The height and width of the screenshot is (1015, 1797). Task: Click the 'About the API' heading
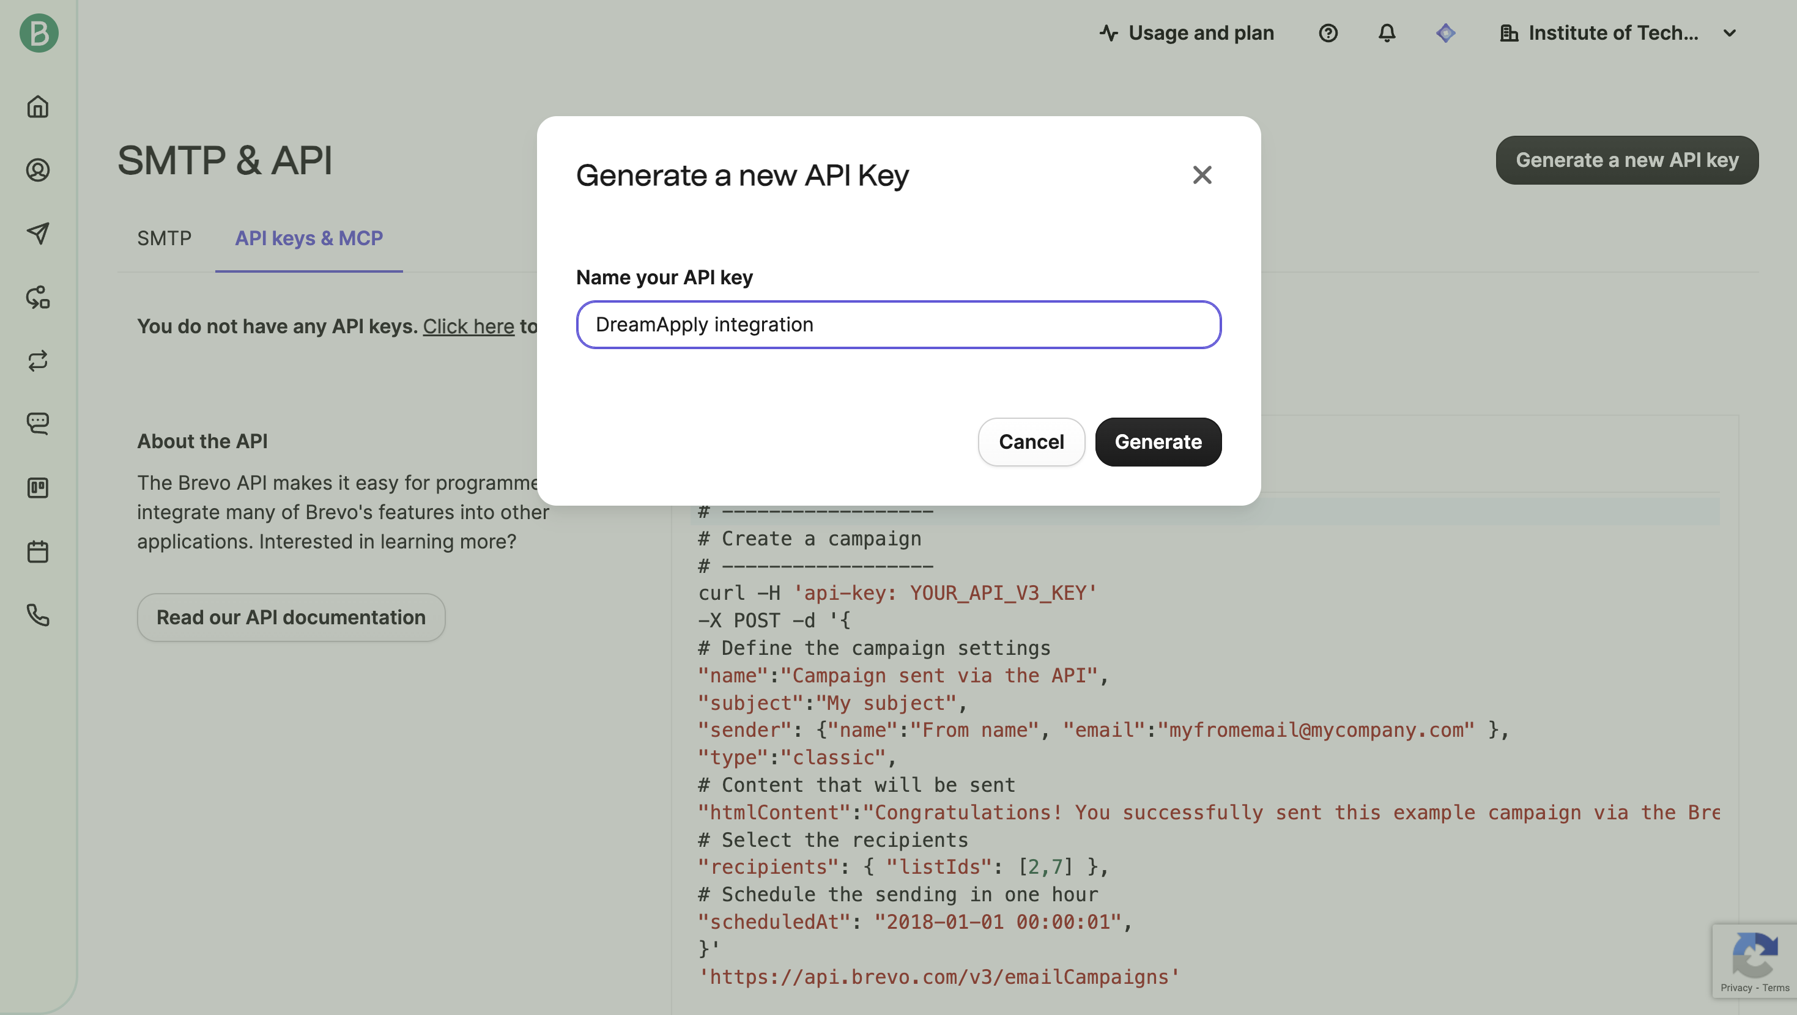point(202,441)
